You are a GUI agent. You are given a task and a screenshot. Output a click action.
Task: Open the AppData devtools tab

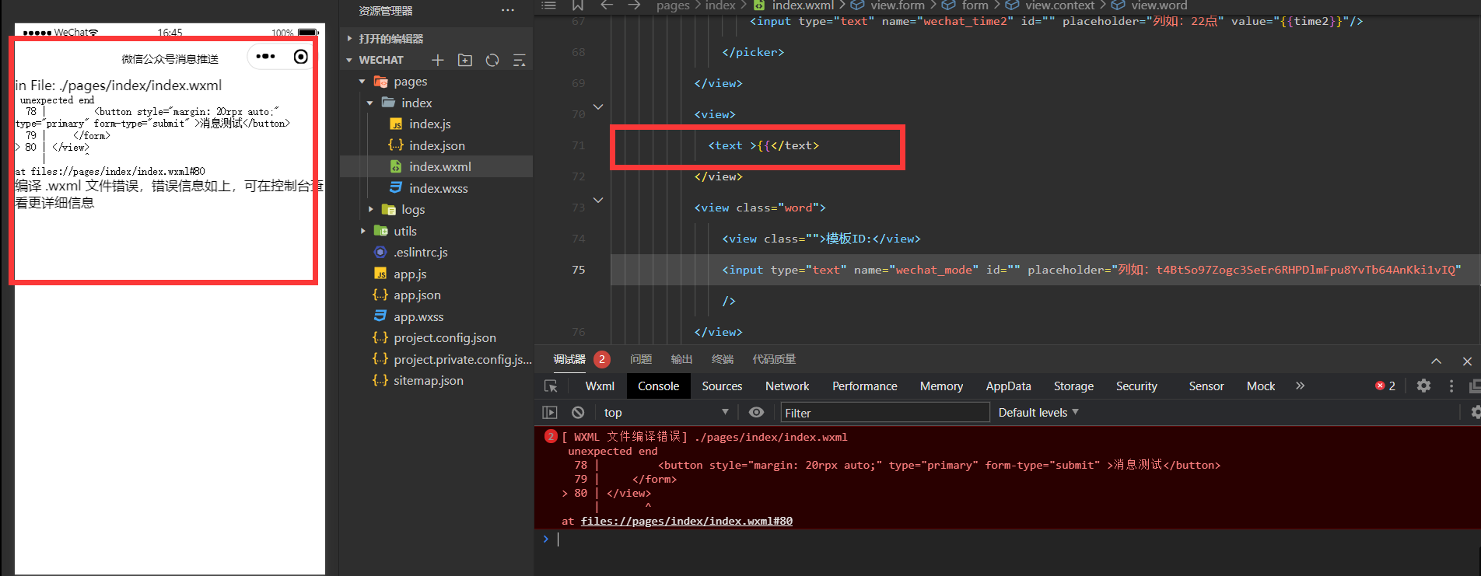(1008, 386)
